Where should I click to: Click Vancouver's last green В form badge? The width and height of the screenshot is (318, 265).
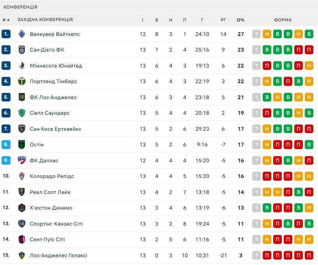(x=309, y=34)
